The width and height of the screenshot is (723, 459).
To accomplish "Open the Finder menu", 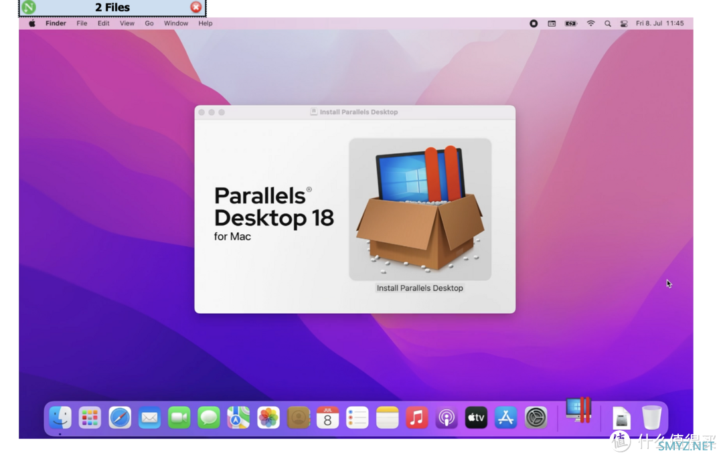I will coord(56,23).
